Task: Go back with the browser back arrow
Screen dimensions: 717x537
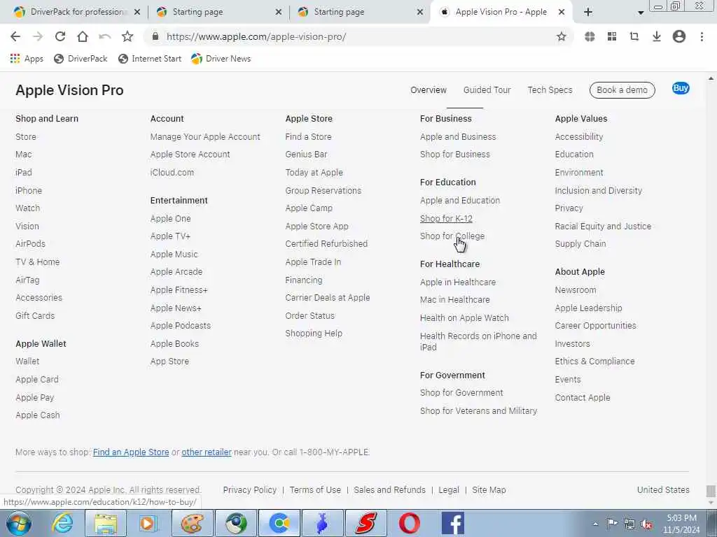Action: (x=15, y=36)
